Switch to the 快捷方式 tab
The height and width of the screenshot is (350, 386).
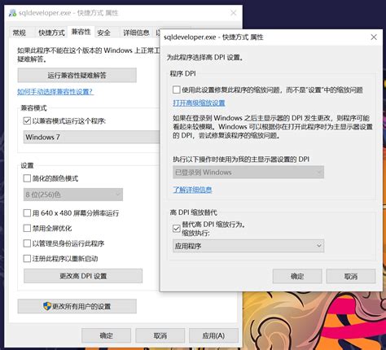tap(51, 33)
